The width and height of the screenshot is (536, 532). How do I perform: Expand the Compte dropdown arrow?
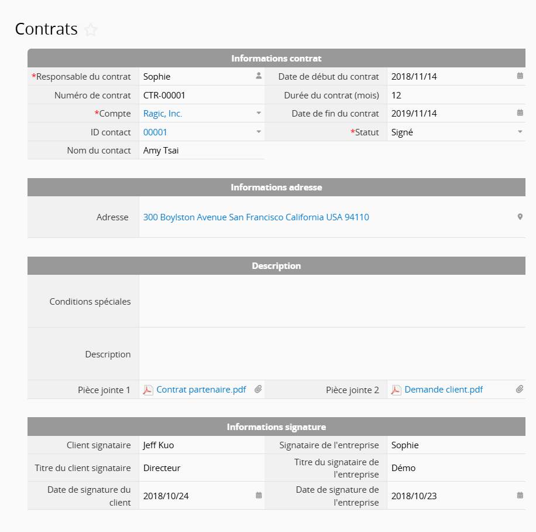tap(259, 114)
